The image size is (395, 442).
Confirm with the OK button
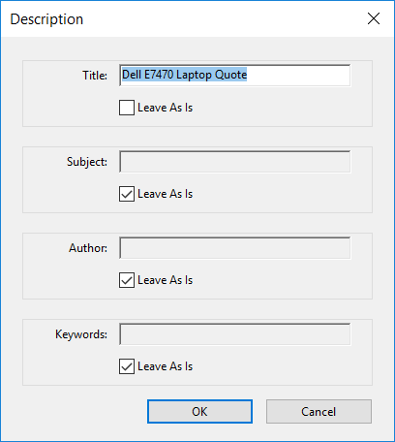199,412
